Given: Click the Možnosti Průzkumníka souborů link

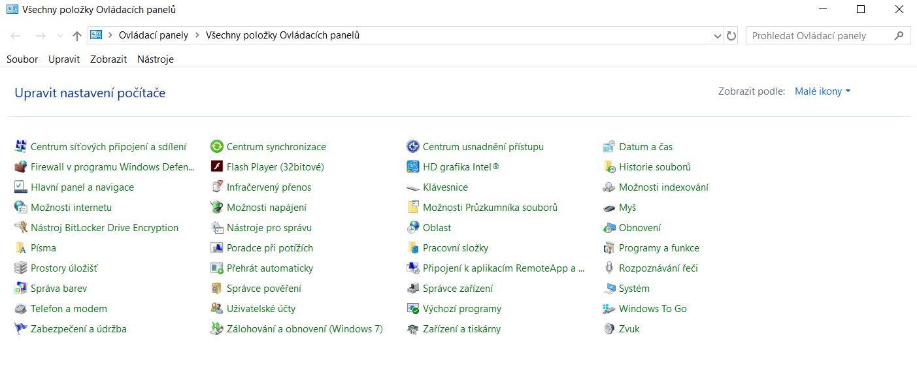Looking at the screenshot, I should click(x=490, y=208).
